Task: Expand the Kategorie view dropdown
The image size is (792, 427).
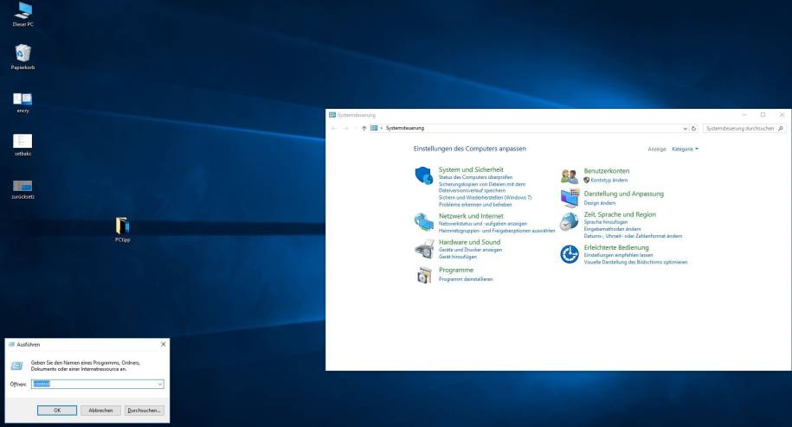Action: (x=685, y=150)
